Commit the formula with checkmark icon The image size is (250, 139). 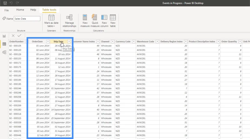[x=19, y=36]
